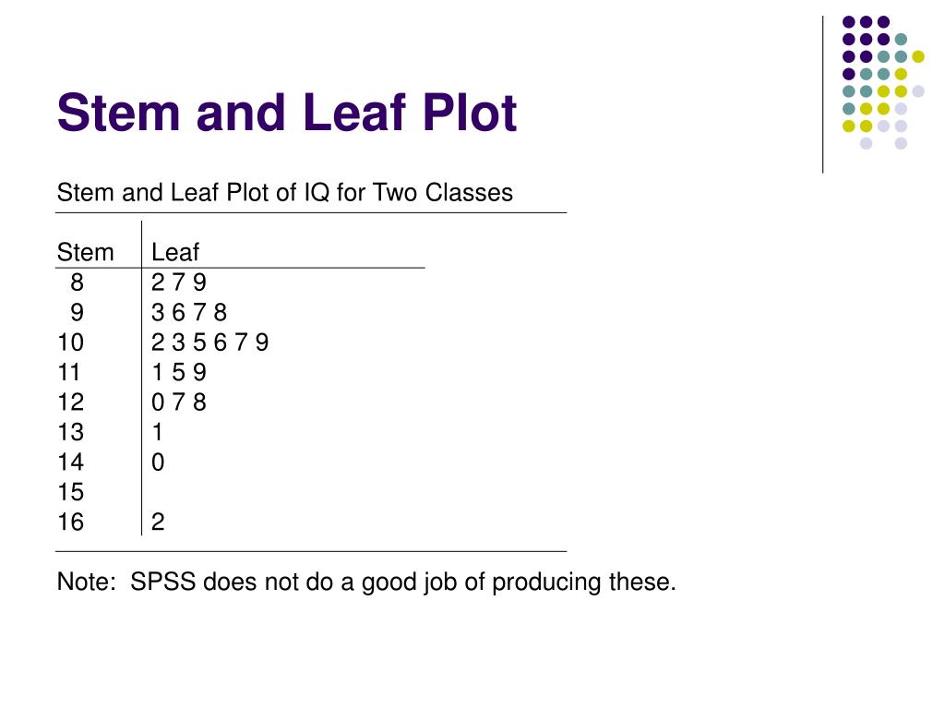Click the leaf row '2 7 9'
The image size is (945, 709).
pyautogui.click(x=179, y=282)
